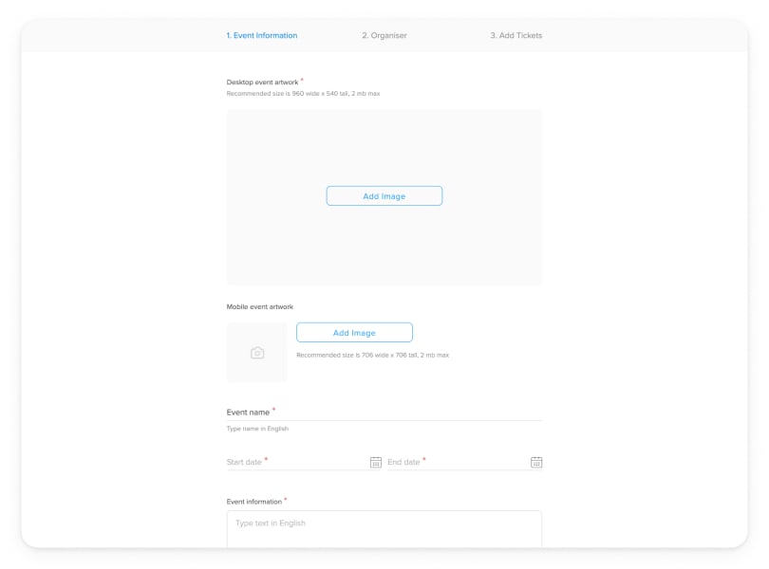
Task: Click into the Start date field
Action: coord(294,462)
